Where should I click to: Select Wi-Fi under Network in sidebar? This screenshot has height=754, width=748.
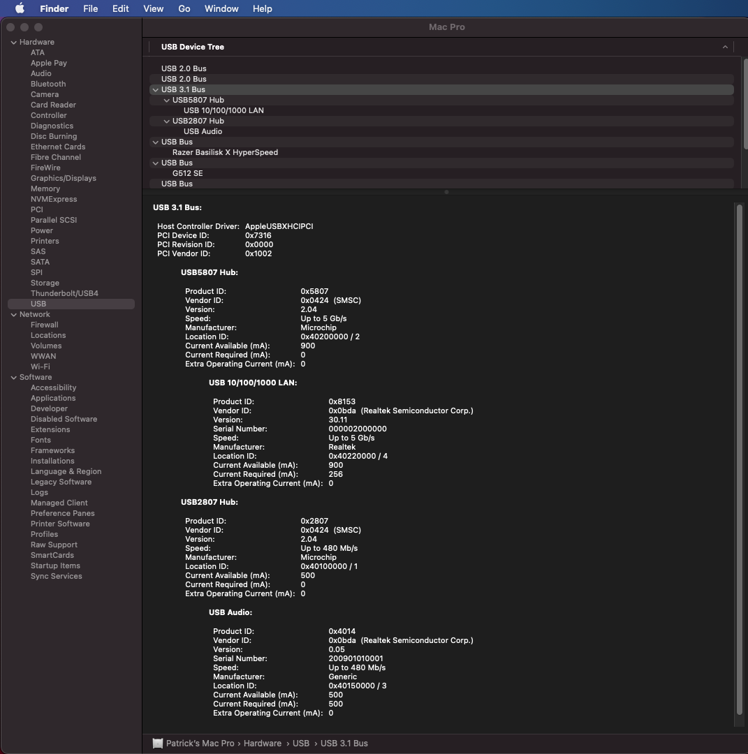pos(41,367)
